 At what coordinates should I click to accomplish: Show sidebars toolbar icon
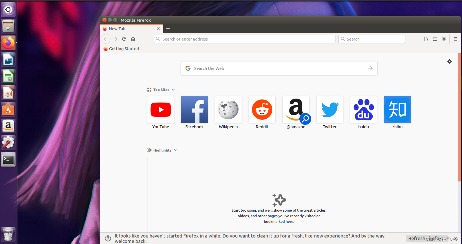pyautogui.click(x=435, y=39)
